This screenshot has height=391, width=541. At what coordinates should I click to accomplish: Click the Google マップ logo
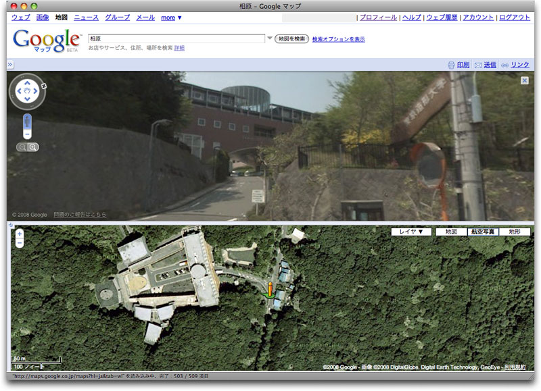pyautogui.click(x=47, y=41)
